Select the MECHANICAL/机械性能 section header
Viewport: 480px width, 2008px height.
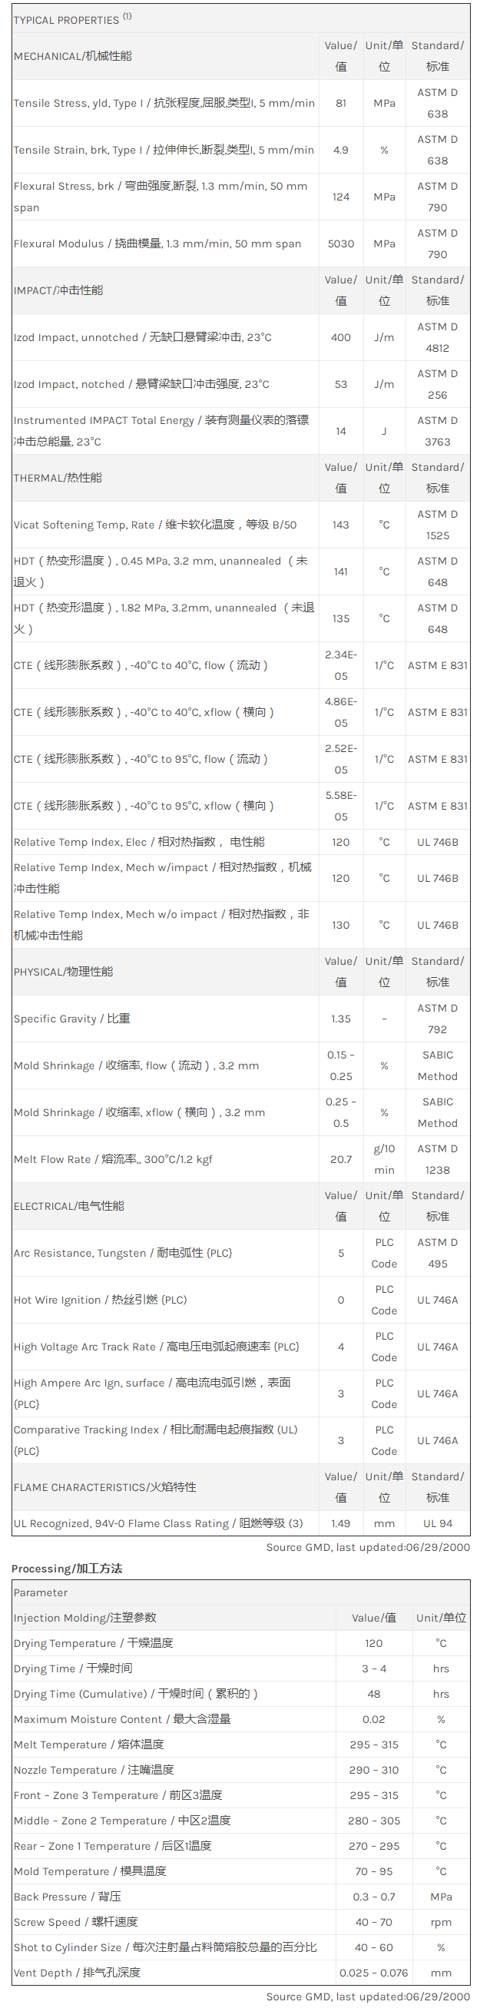(72, 56)
